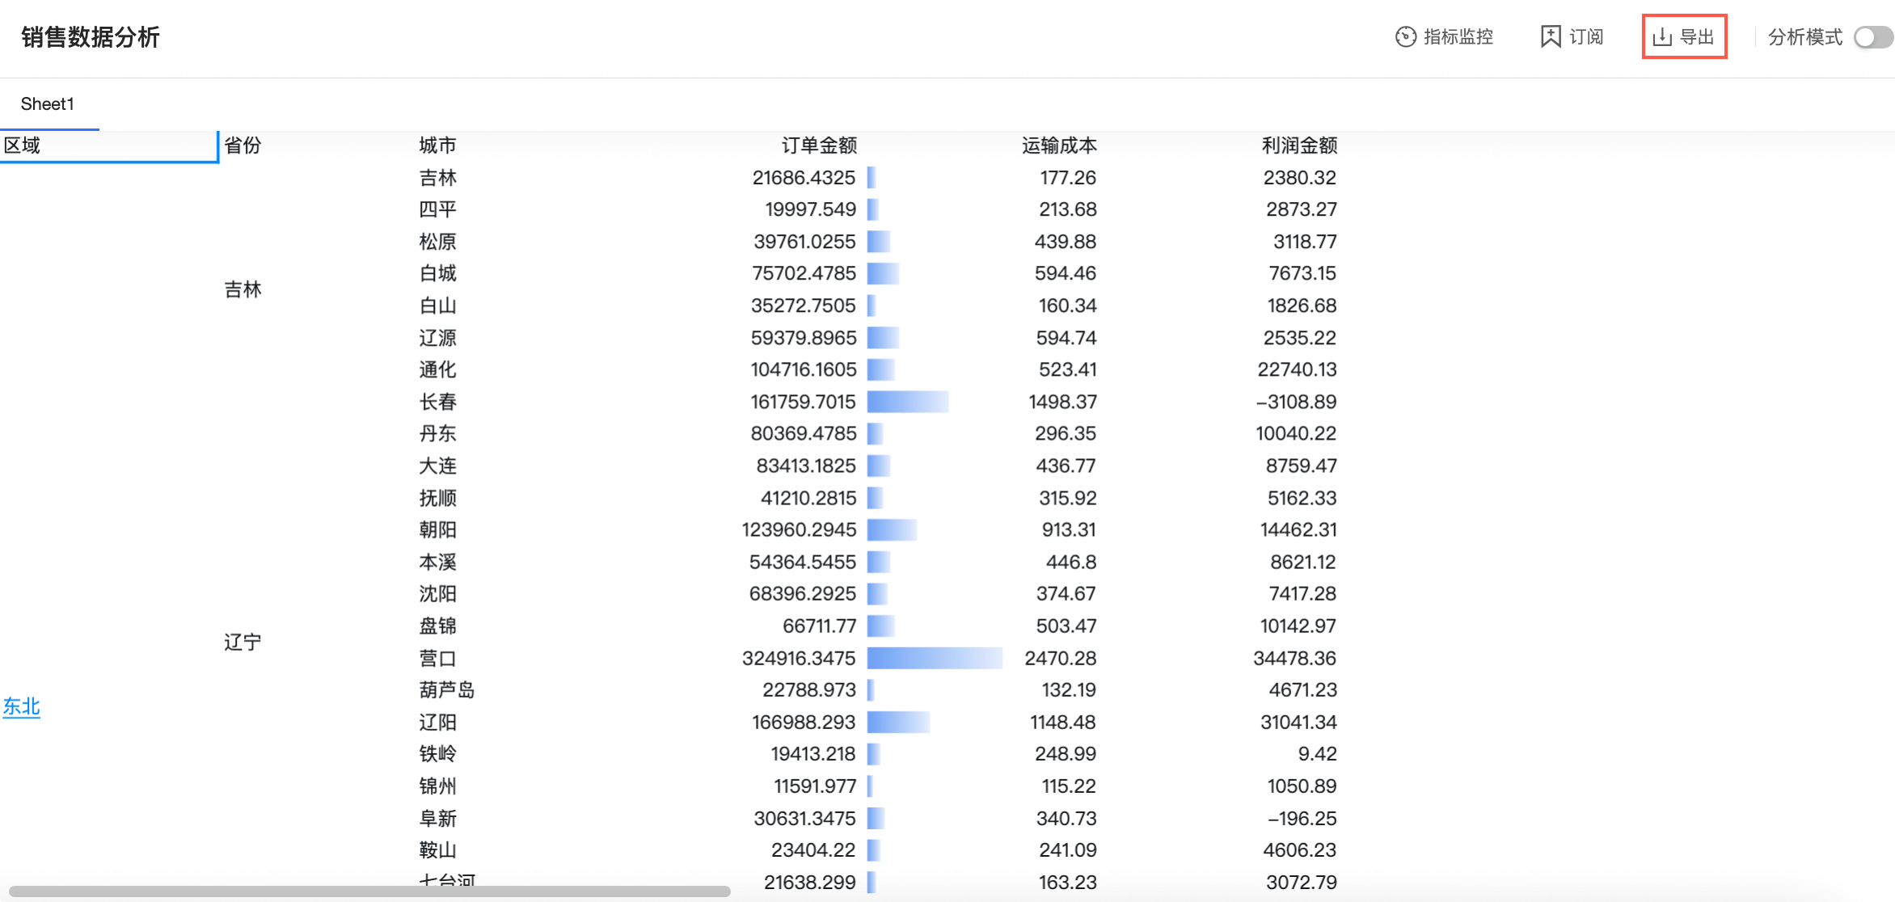Click profit value 22740.13
1895x902 pixels.
(x=1297, y=369)
